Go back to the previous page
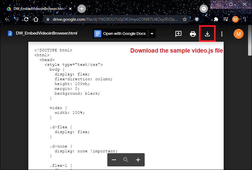252x170 pixels. click(x=7, y=19)
